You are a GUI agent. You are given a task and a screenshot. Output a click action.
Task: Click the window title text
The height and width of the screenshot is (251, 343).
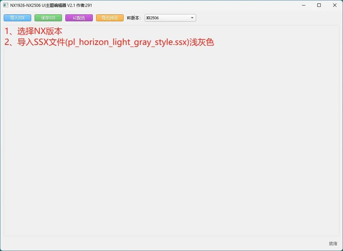coord(51,5)
